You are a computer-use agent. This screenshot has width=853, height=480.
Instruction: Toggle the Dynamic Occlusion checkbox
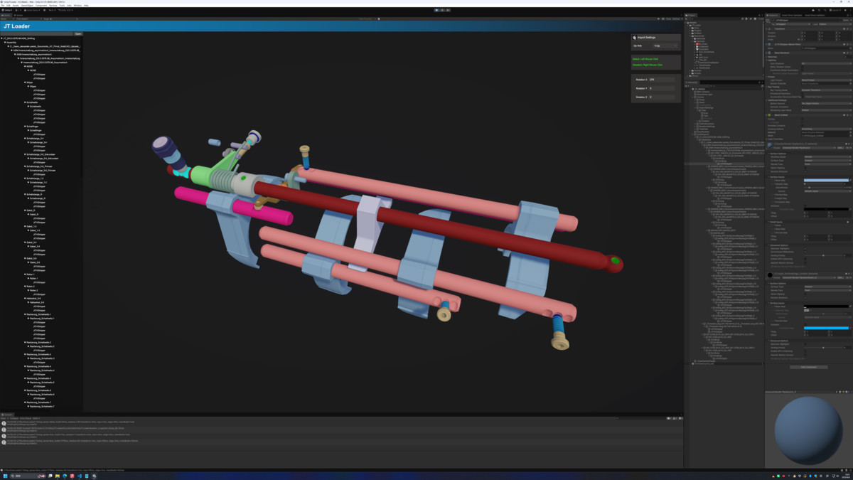point(803,107)
